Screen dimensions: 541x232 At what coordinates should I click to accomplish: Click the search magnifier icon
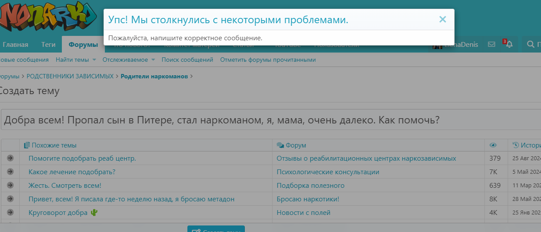click(530, 44)
